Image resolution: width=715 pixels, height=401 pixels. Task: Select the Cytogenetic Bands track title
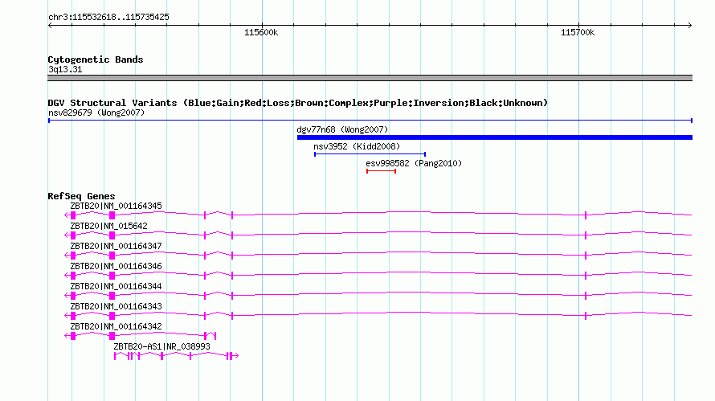coord(96,59)
